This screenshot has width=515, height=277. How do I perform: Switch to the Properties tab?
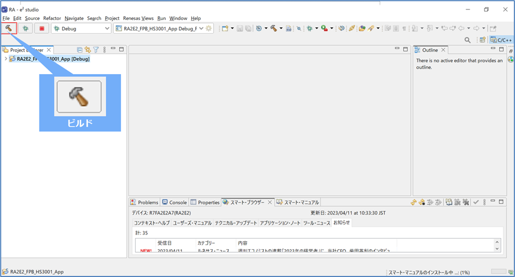click(x=205, y=202)
